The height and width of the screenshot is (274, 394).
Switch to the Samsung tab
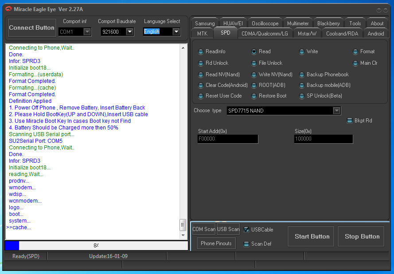[205, 23]
